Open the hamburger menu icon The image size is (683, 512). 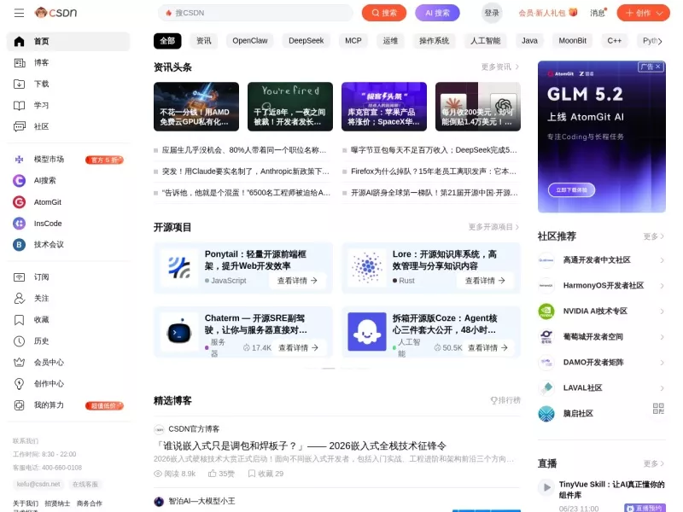19,13
